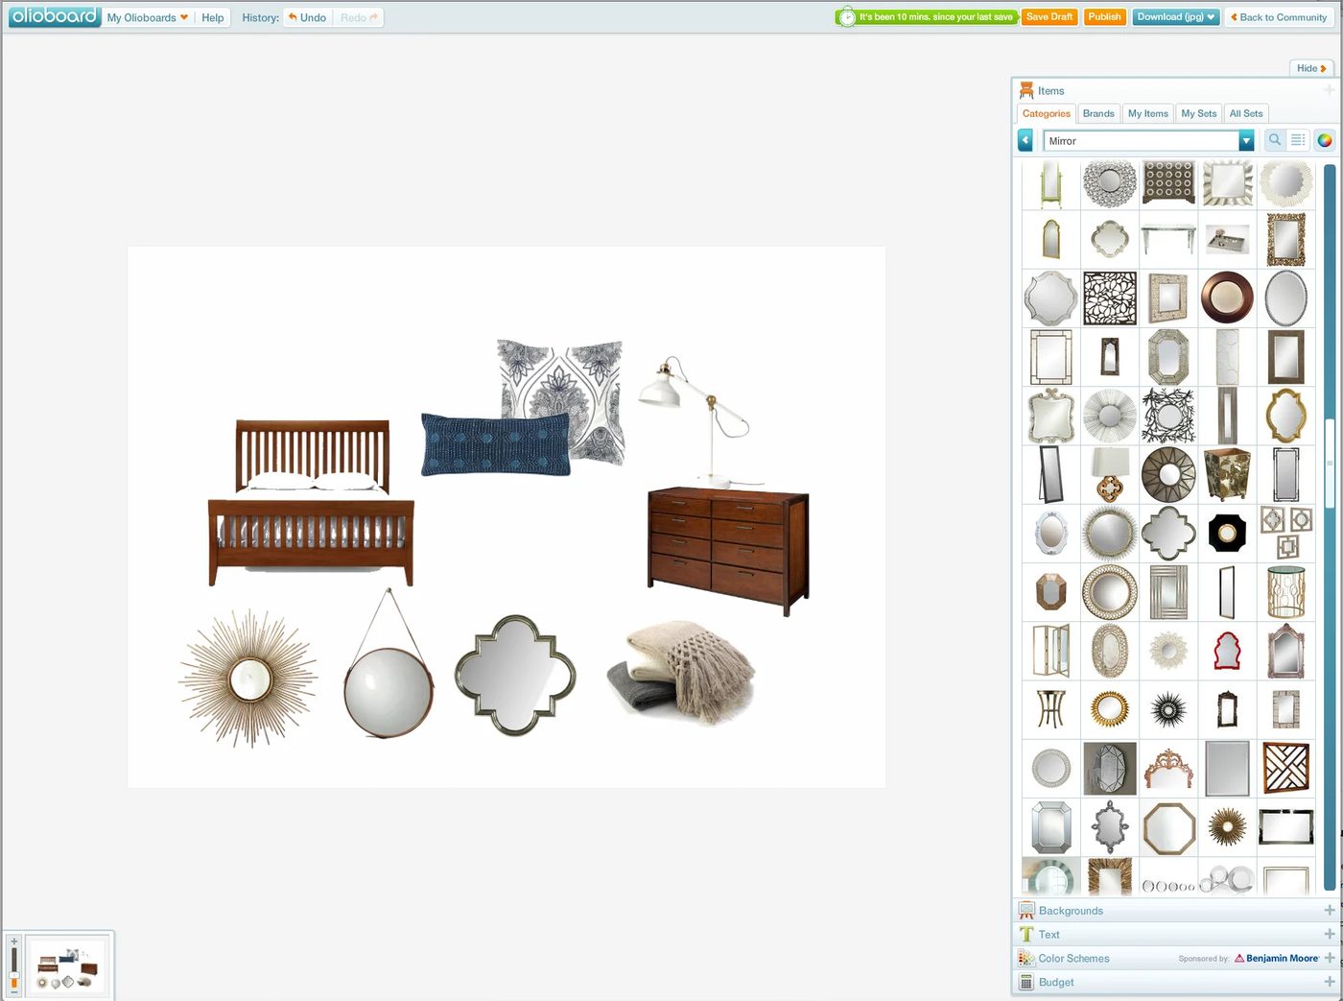1343x1001 pixels.
Task: Open the color wheel filter
Action: 1325,140
